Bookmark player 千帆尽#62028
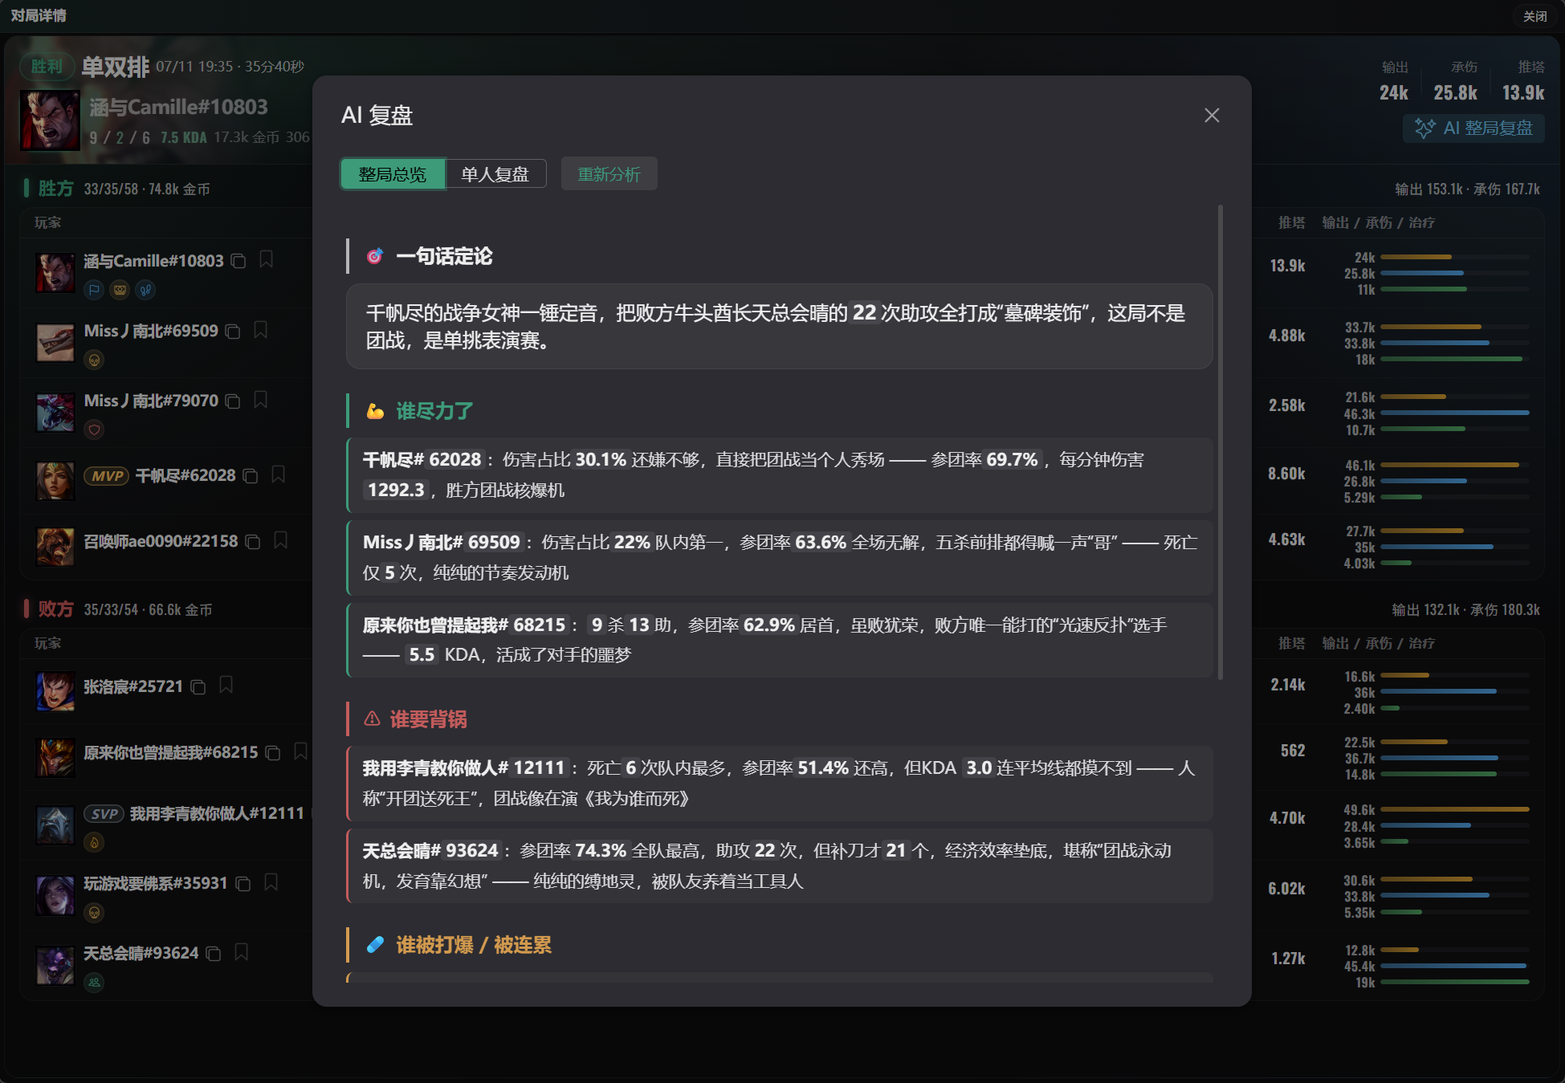The image size is (1565, 1083). [279, 474]
